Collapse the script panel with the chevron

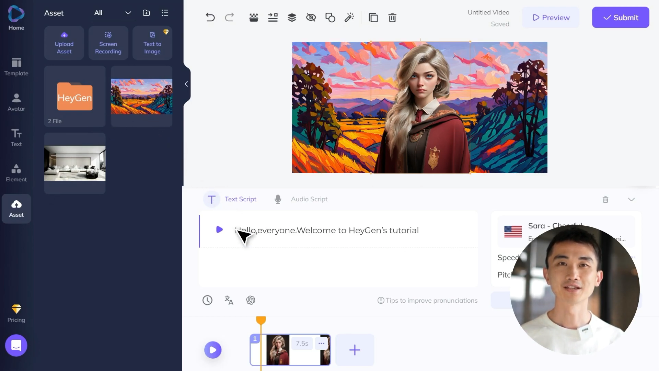coord(632,199)
